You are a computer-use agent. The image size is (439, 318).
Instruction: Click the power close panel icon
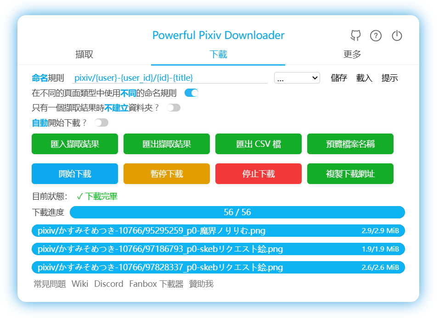(x=397, y=35)
